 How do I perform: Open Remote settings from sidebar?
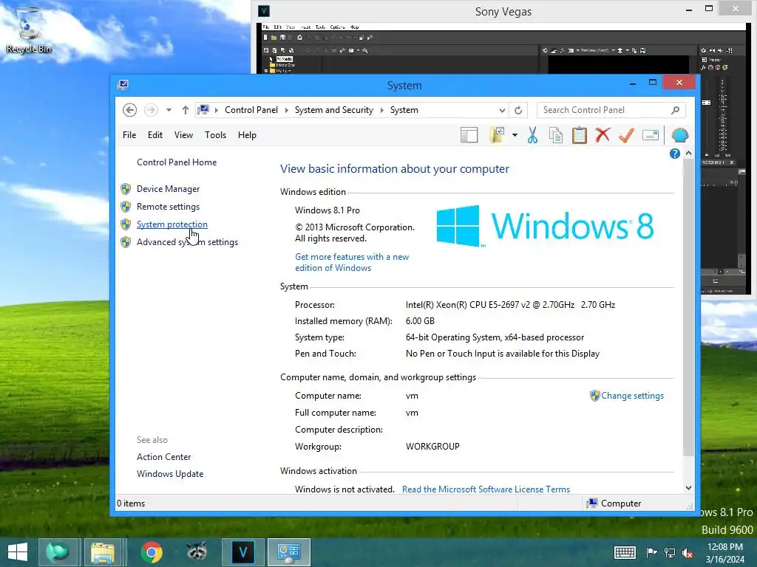coord(168,207)
